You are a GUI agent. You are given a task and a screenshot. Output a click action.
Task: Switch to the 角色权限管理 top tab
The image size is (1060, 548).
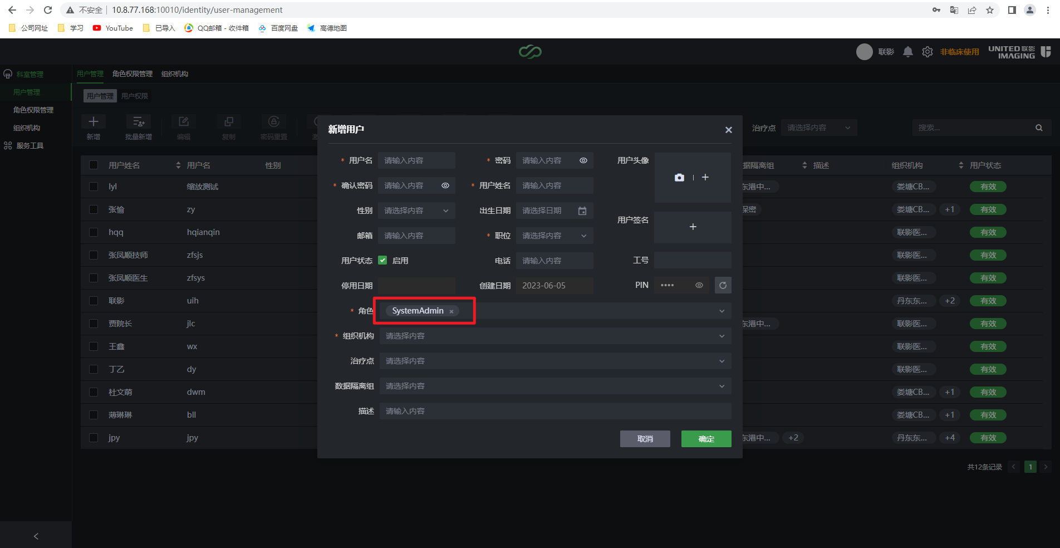(x=132, y=74)
